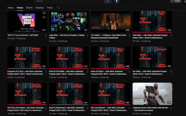Expand options menu for One Last Mission video
186x116 pixels.
(x=129, y=108)
